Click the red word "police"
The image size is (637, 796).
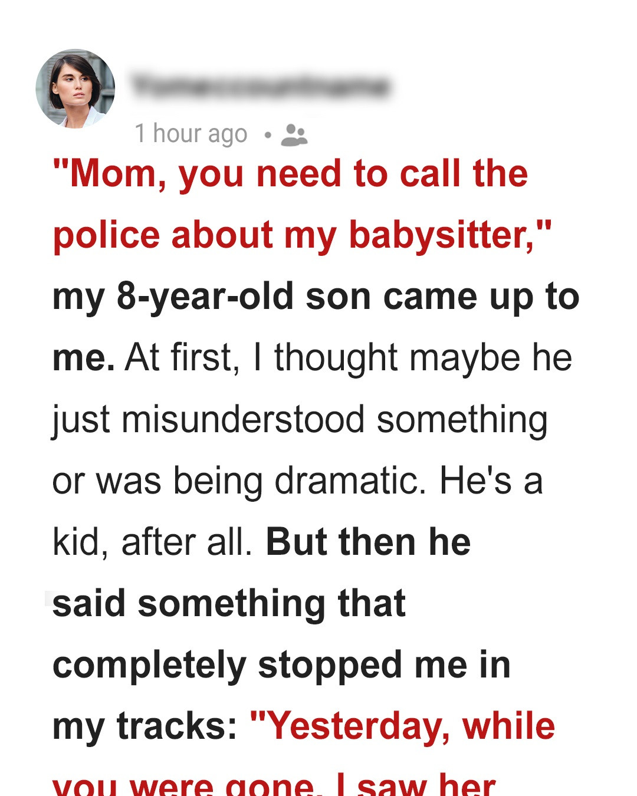106,235
